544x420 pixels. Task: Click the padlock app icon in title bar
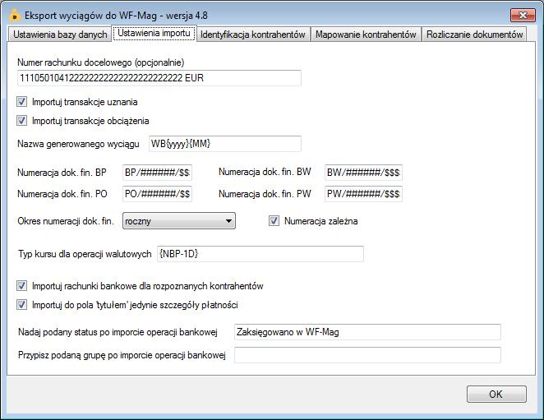point(14,16)
